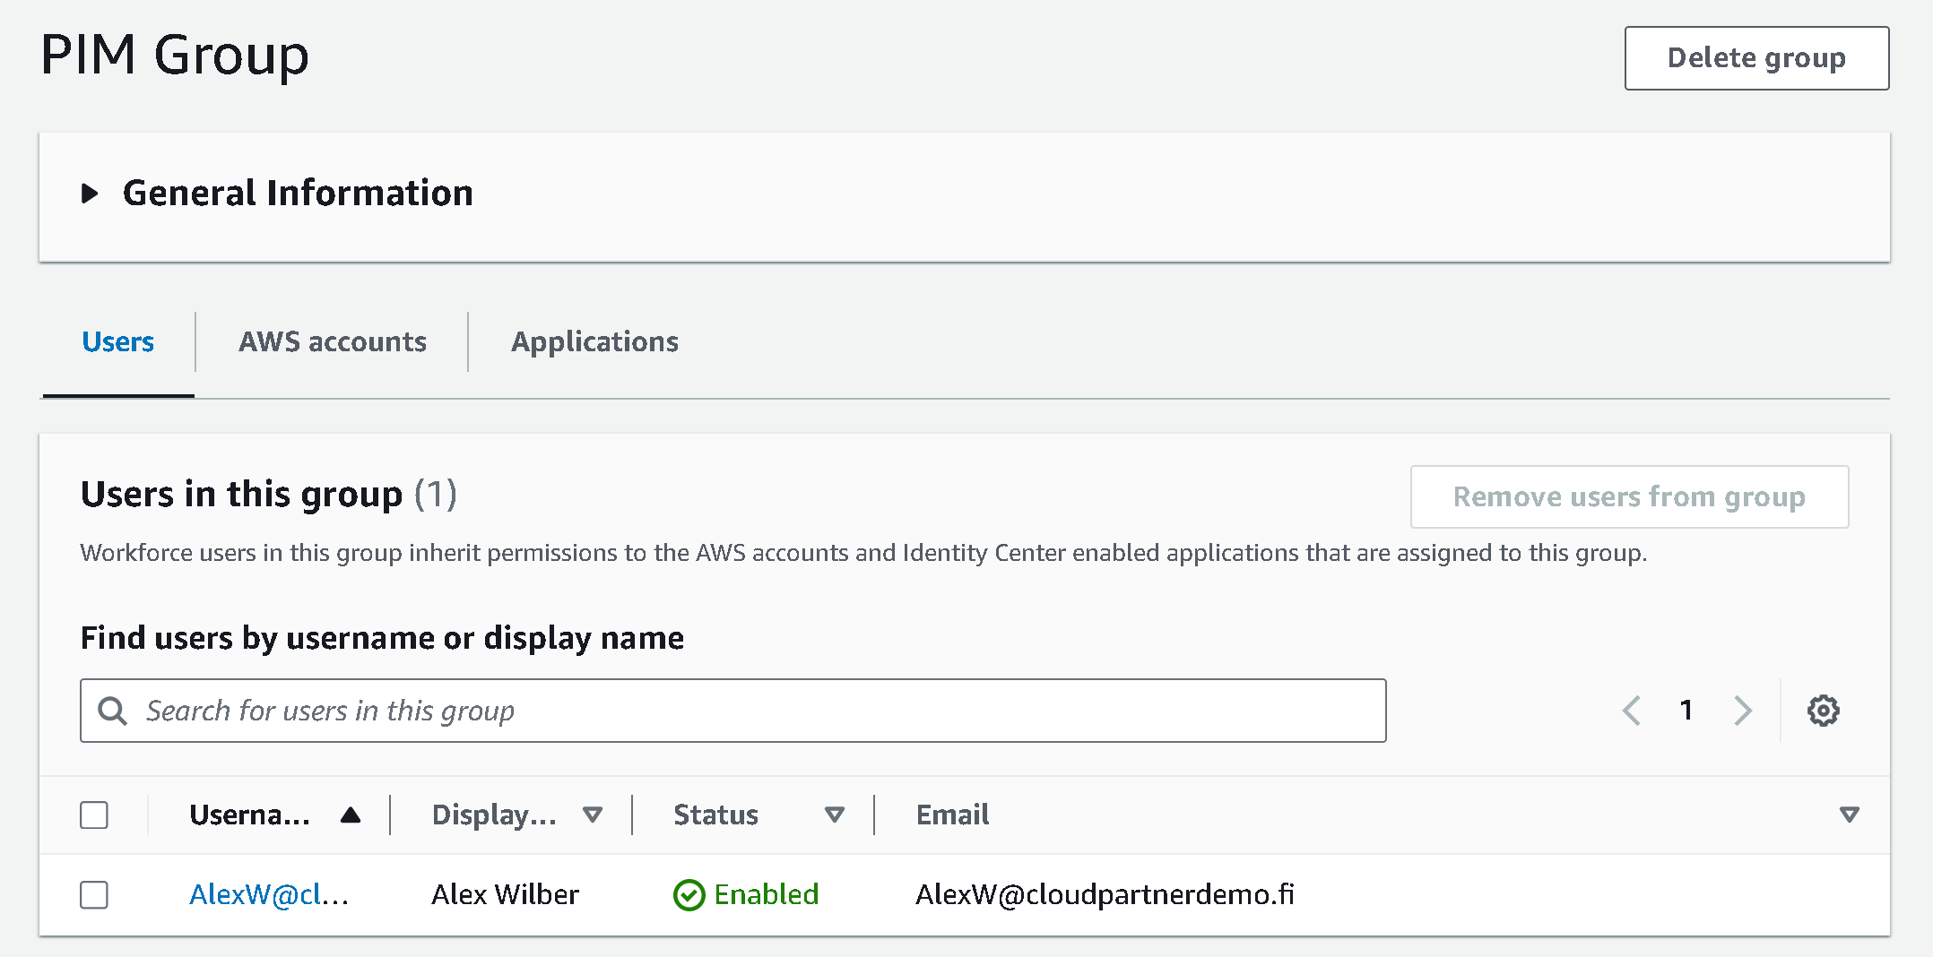This screenshot has width=1933, height=957.
Task: Click the Status column header
Action: coord(715,815)
